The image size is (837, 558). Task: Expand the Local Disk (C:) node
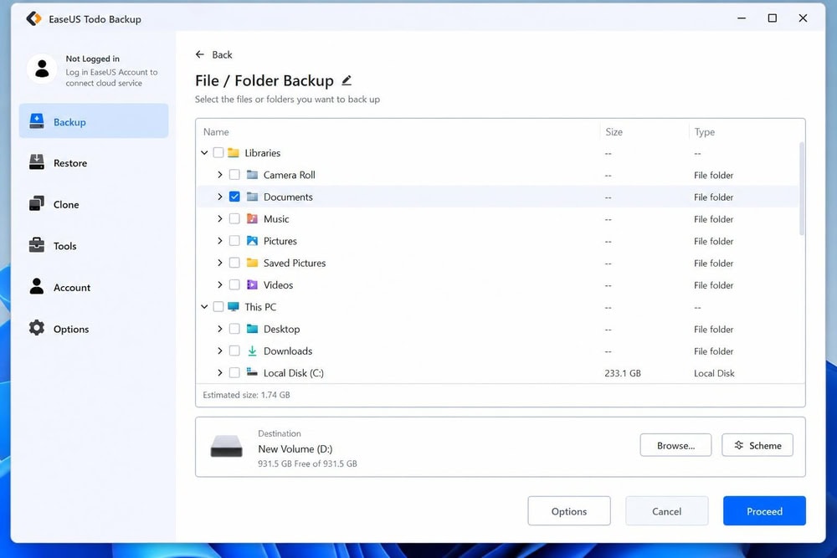tap(220, 373)
